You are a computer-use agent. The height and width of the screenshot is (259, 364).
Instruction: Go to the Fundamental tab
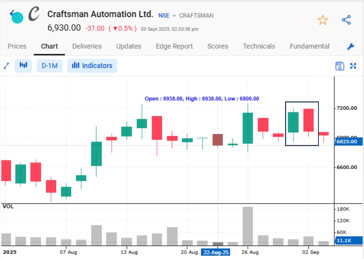(x=309, y=46)
